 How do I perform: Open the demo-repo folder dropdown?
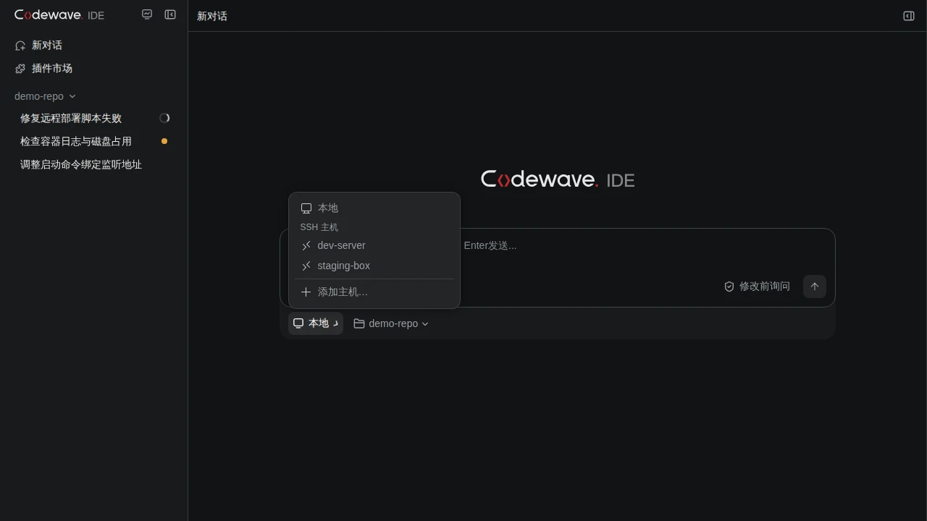tap(391, 323)
